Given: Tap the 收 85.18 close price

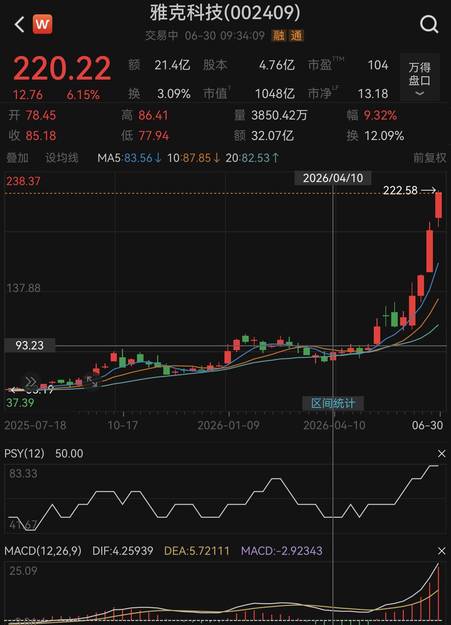Looking at the screenshot, I should pos(40,136).
